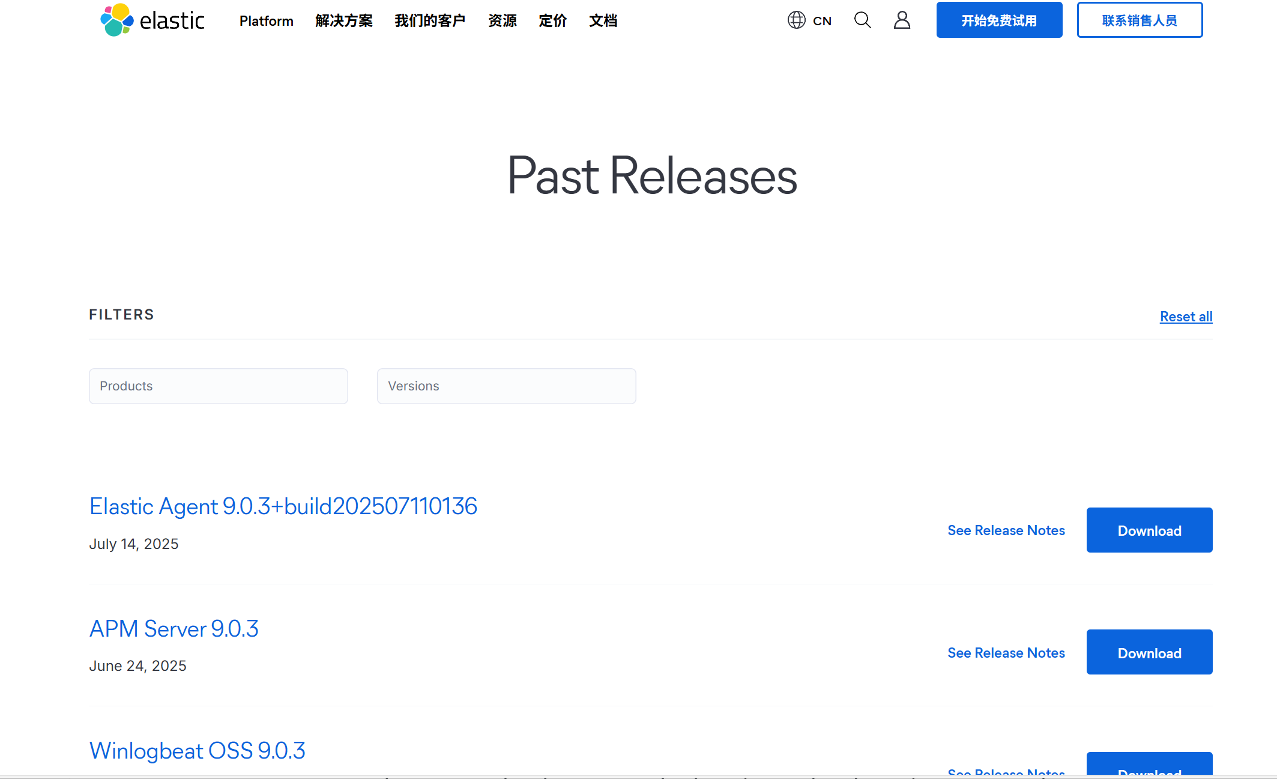The image size is (1277, 779).
Task: See Release Notes for Elastic Agent 9.0.3
Action: (1006, 530)
